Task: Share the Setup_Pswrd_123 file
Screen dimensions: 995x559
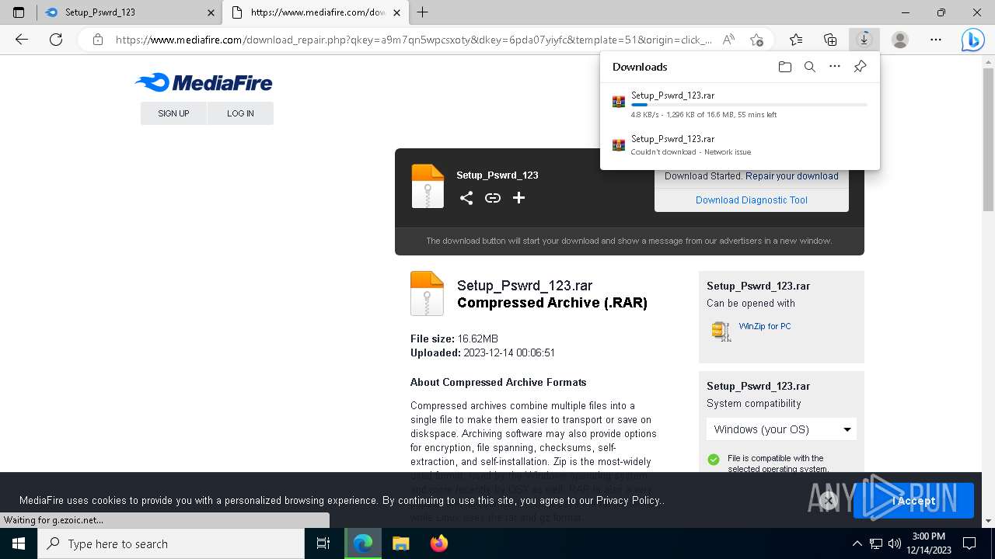Action: 466,198
